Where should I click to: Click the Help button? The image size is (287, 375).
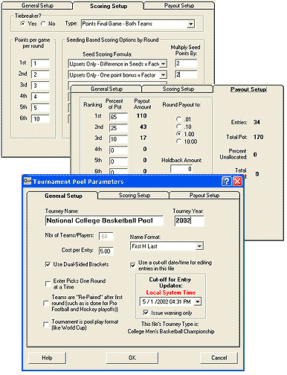click(47, 358)
